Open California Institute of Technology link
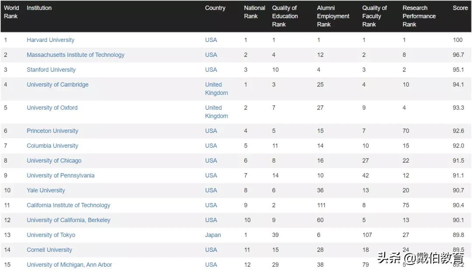 tap(68, 205)
